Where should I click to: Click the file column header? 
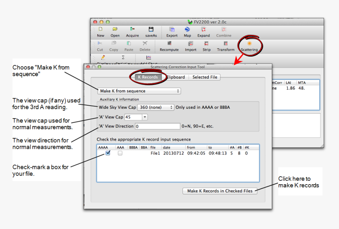pos(153,147)
